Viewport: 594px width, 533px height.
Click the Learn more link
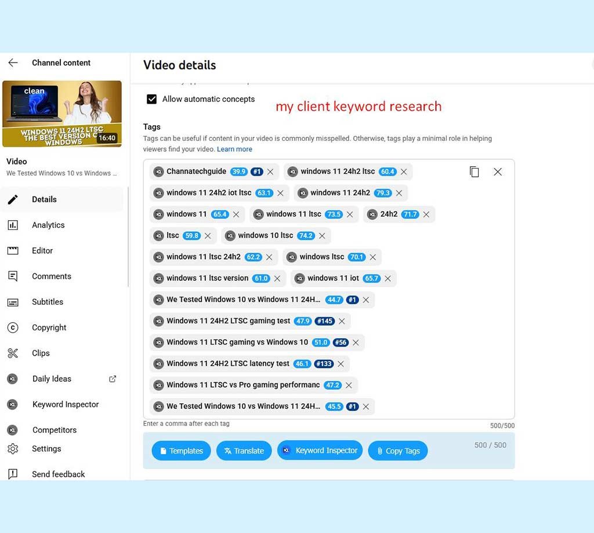point(234,149)
